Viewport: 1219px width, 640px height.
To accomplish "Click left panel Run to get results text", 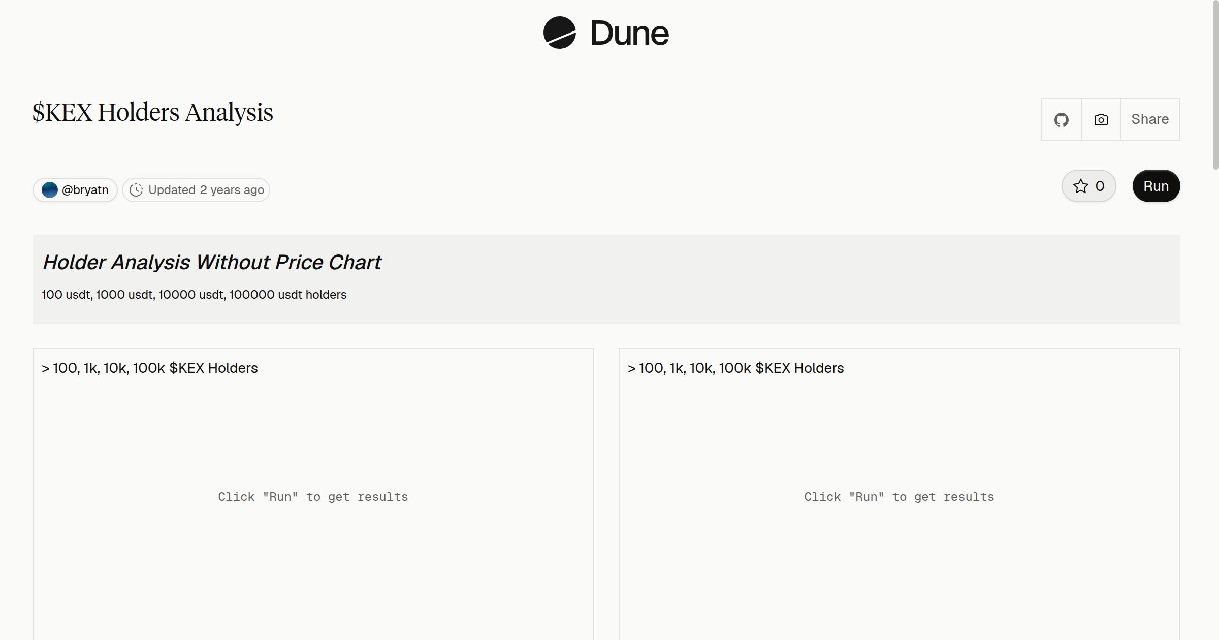I will [x=313, y=497].
